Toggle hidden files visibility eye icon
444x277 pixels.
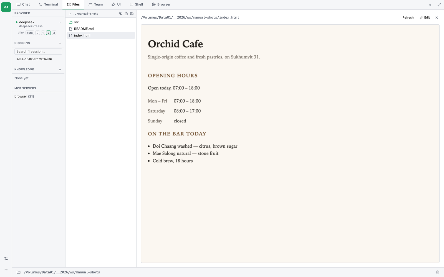(x=121, y=14)
